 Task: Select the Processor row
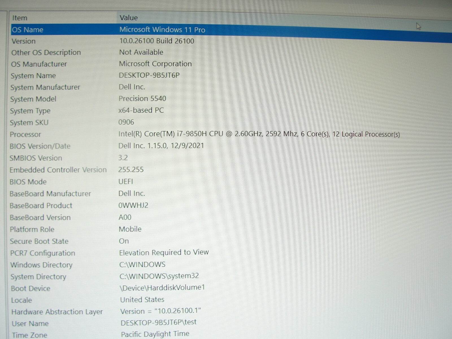(x=25, y=134)
